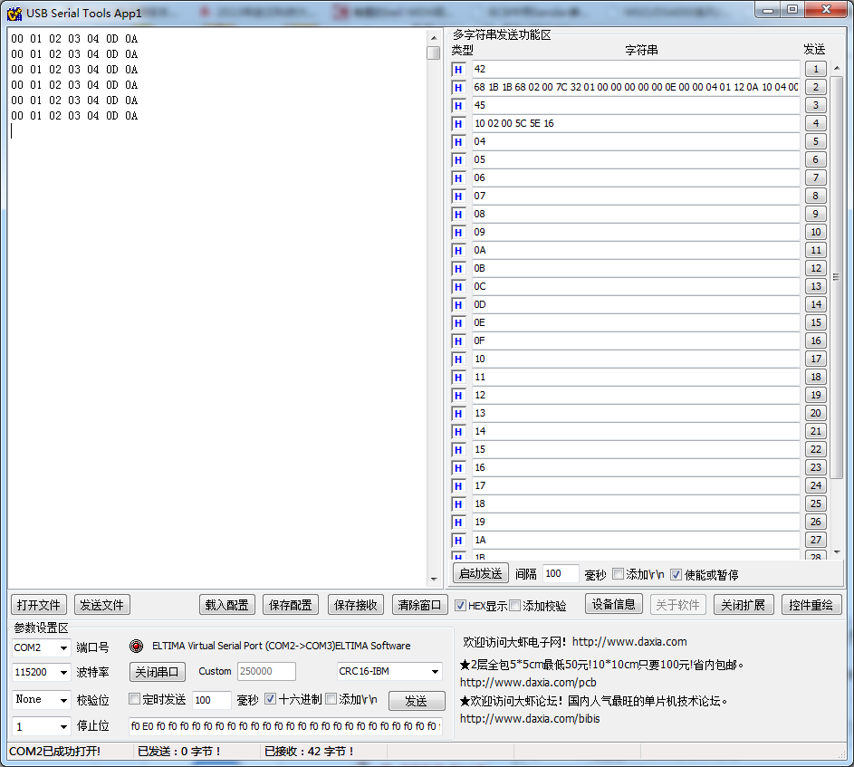Toggle the H type icon for string 11
Viewport: 854px width, 767px height.
tap(458, 377)
